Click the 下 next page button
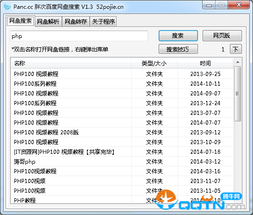This screenshot has width=253, height=215. click(235, 49)
